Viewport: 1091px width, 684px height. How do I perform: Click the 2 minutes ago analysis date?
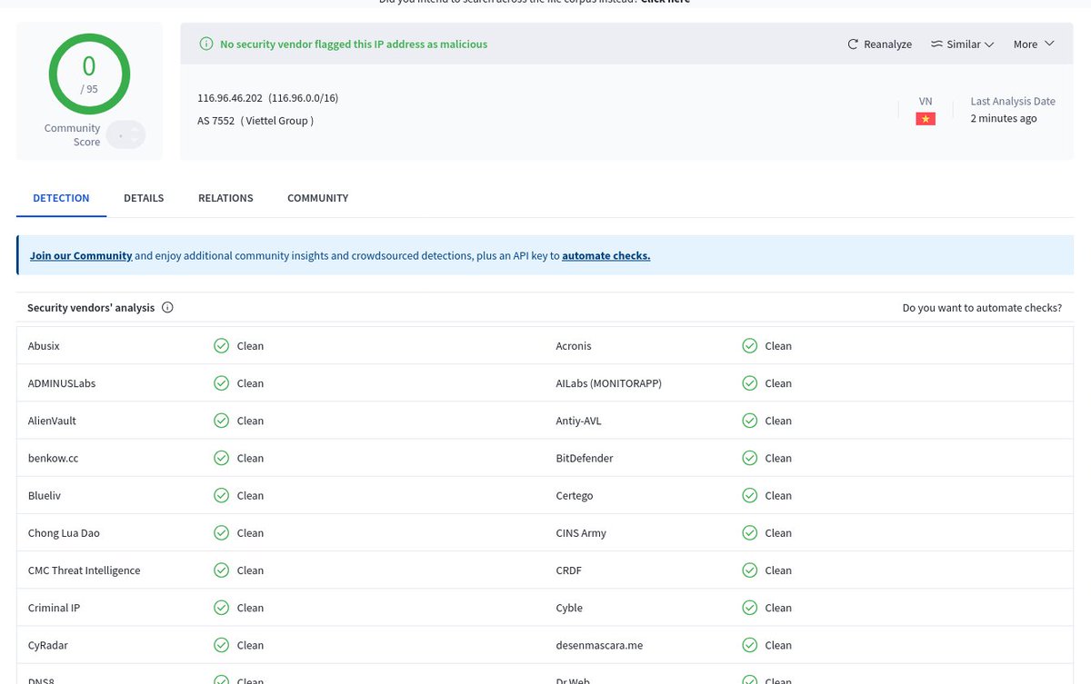(x=1003, y=119)
